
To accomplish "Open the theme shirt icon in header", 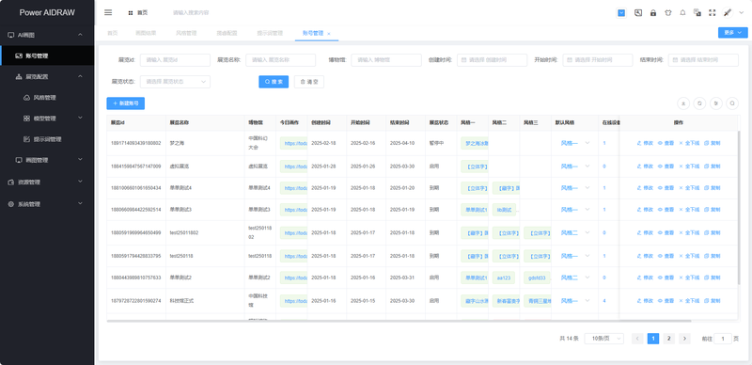I will click(668, 13).
